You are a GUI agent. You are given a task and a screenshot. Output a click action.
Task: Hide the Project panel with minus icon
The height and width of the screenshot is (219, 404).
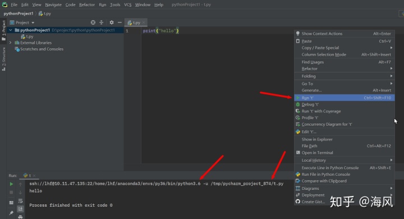[120, 22]
